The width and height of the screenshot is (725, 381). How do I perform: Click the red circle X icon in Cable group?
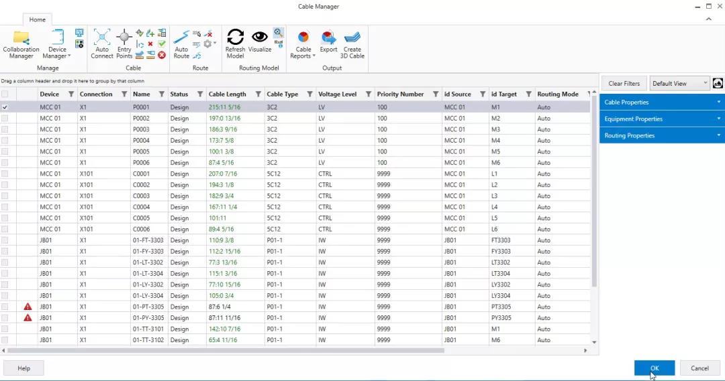(161, 55)
